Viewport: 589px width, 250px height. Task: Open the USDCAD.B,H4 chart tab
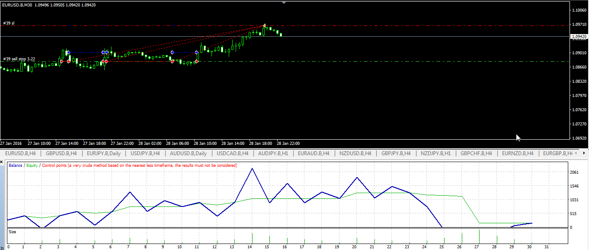pyautogui.click(x=232, y=153)
